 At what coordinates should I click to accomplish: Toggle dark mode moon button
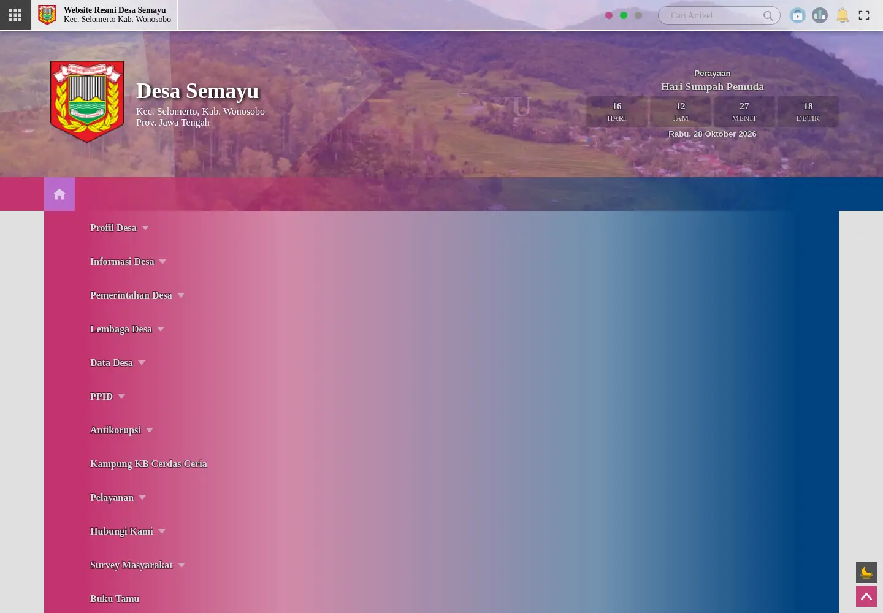pos(866,573)
